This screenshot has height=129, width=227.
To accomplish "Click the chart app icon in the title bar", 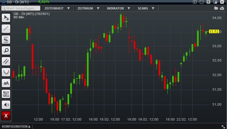I will (4, 2).
